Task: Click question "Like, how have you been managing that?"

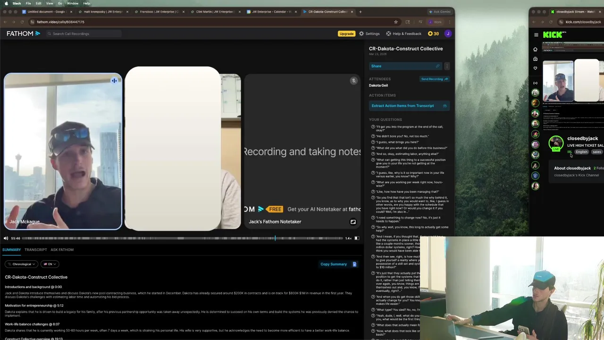Action: [407, 192]
